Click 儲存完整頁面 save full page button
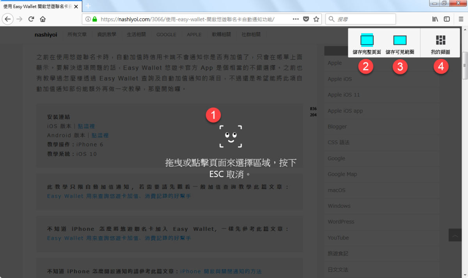Viewport: 468px width, 278px height. [x=367, y=44]
